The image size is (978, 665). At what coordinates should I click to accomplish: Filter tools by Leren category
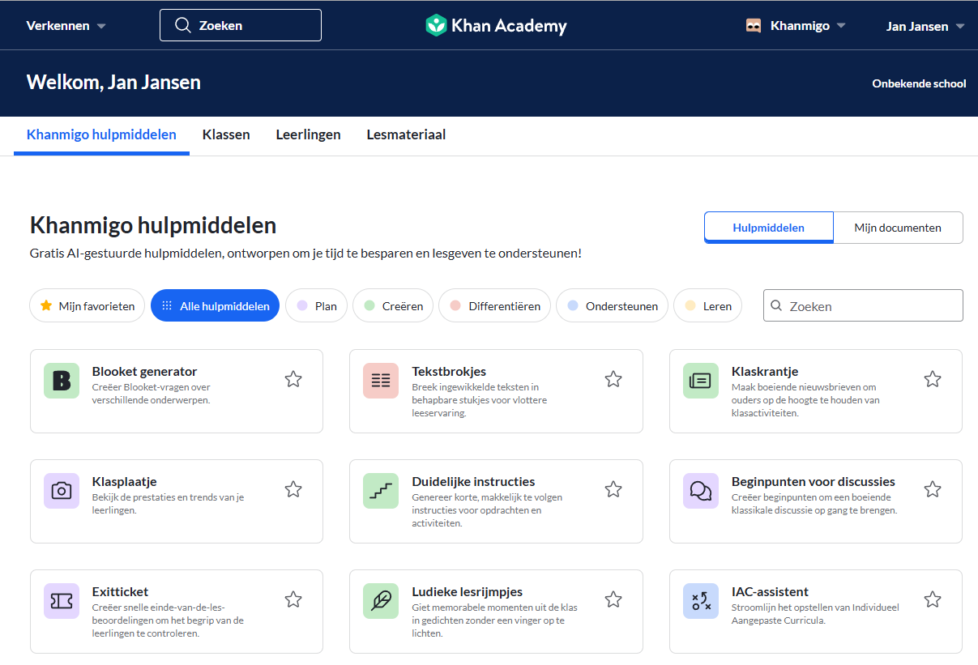click(x=707, y=306)
